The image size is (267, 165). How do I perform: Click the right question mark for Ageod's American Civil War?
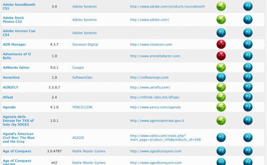[x=248, y=137]
